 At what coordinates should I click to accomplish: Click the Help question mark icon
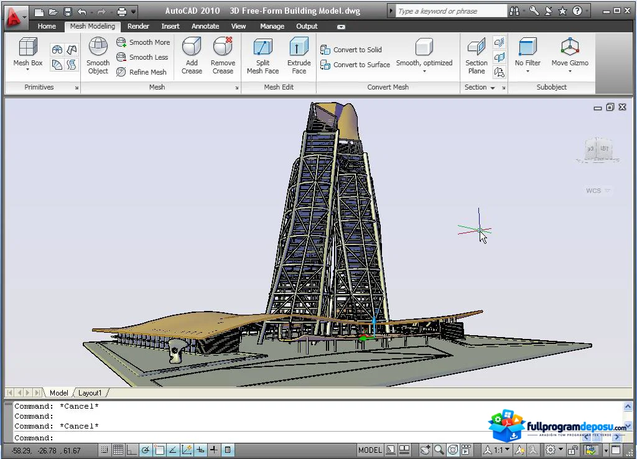[577, 11]
